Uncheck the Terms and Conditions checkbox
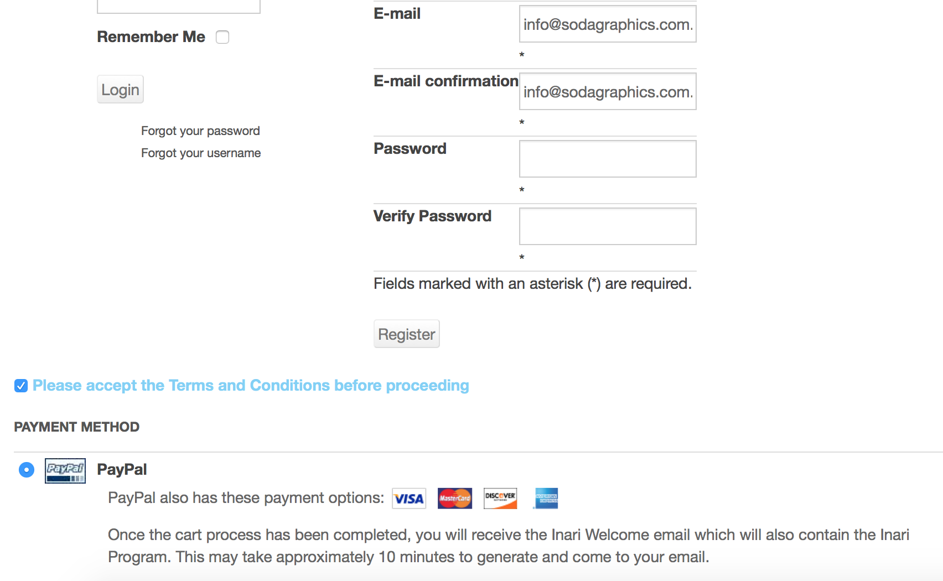943x581 pixels. click(21, 386)
